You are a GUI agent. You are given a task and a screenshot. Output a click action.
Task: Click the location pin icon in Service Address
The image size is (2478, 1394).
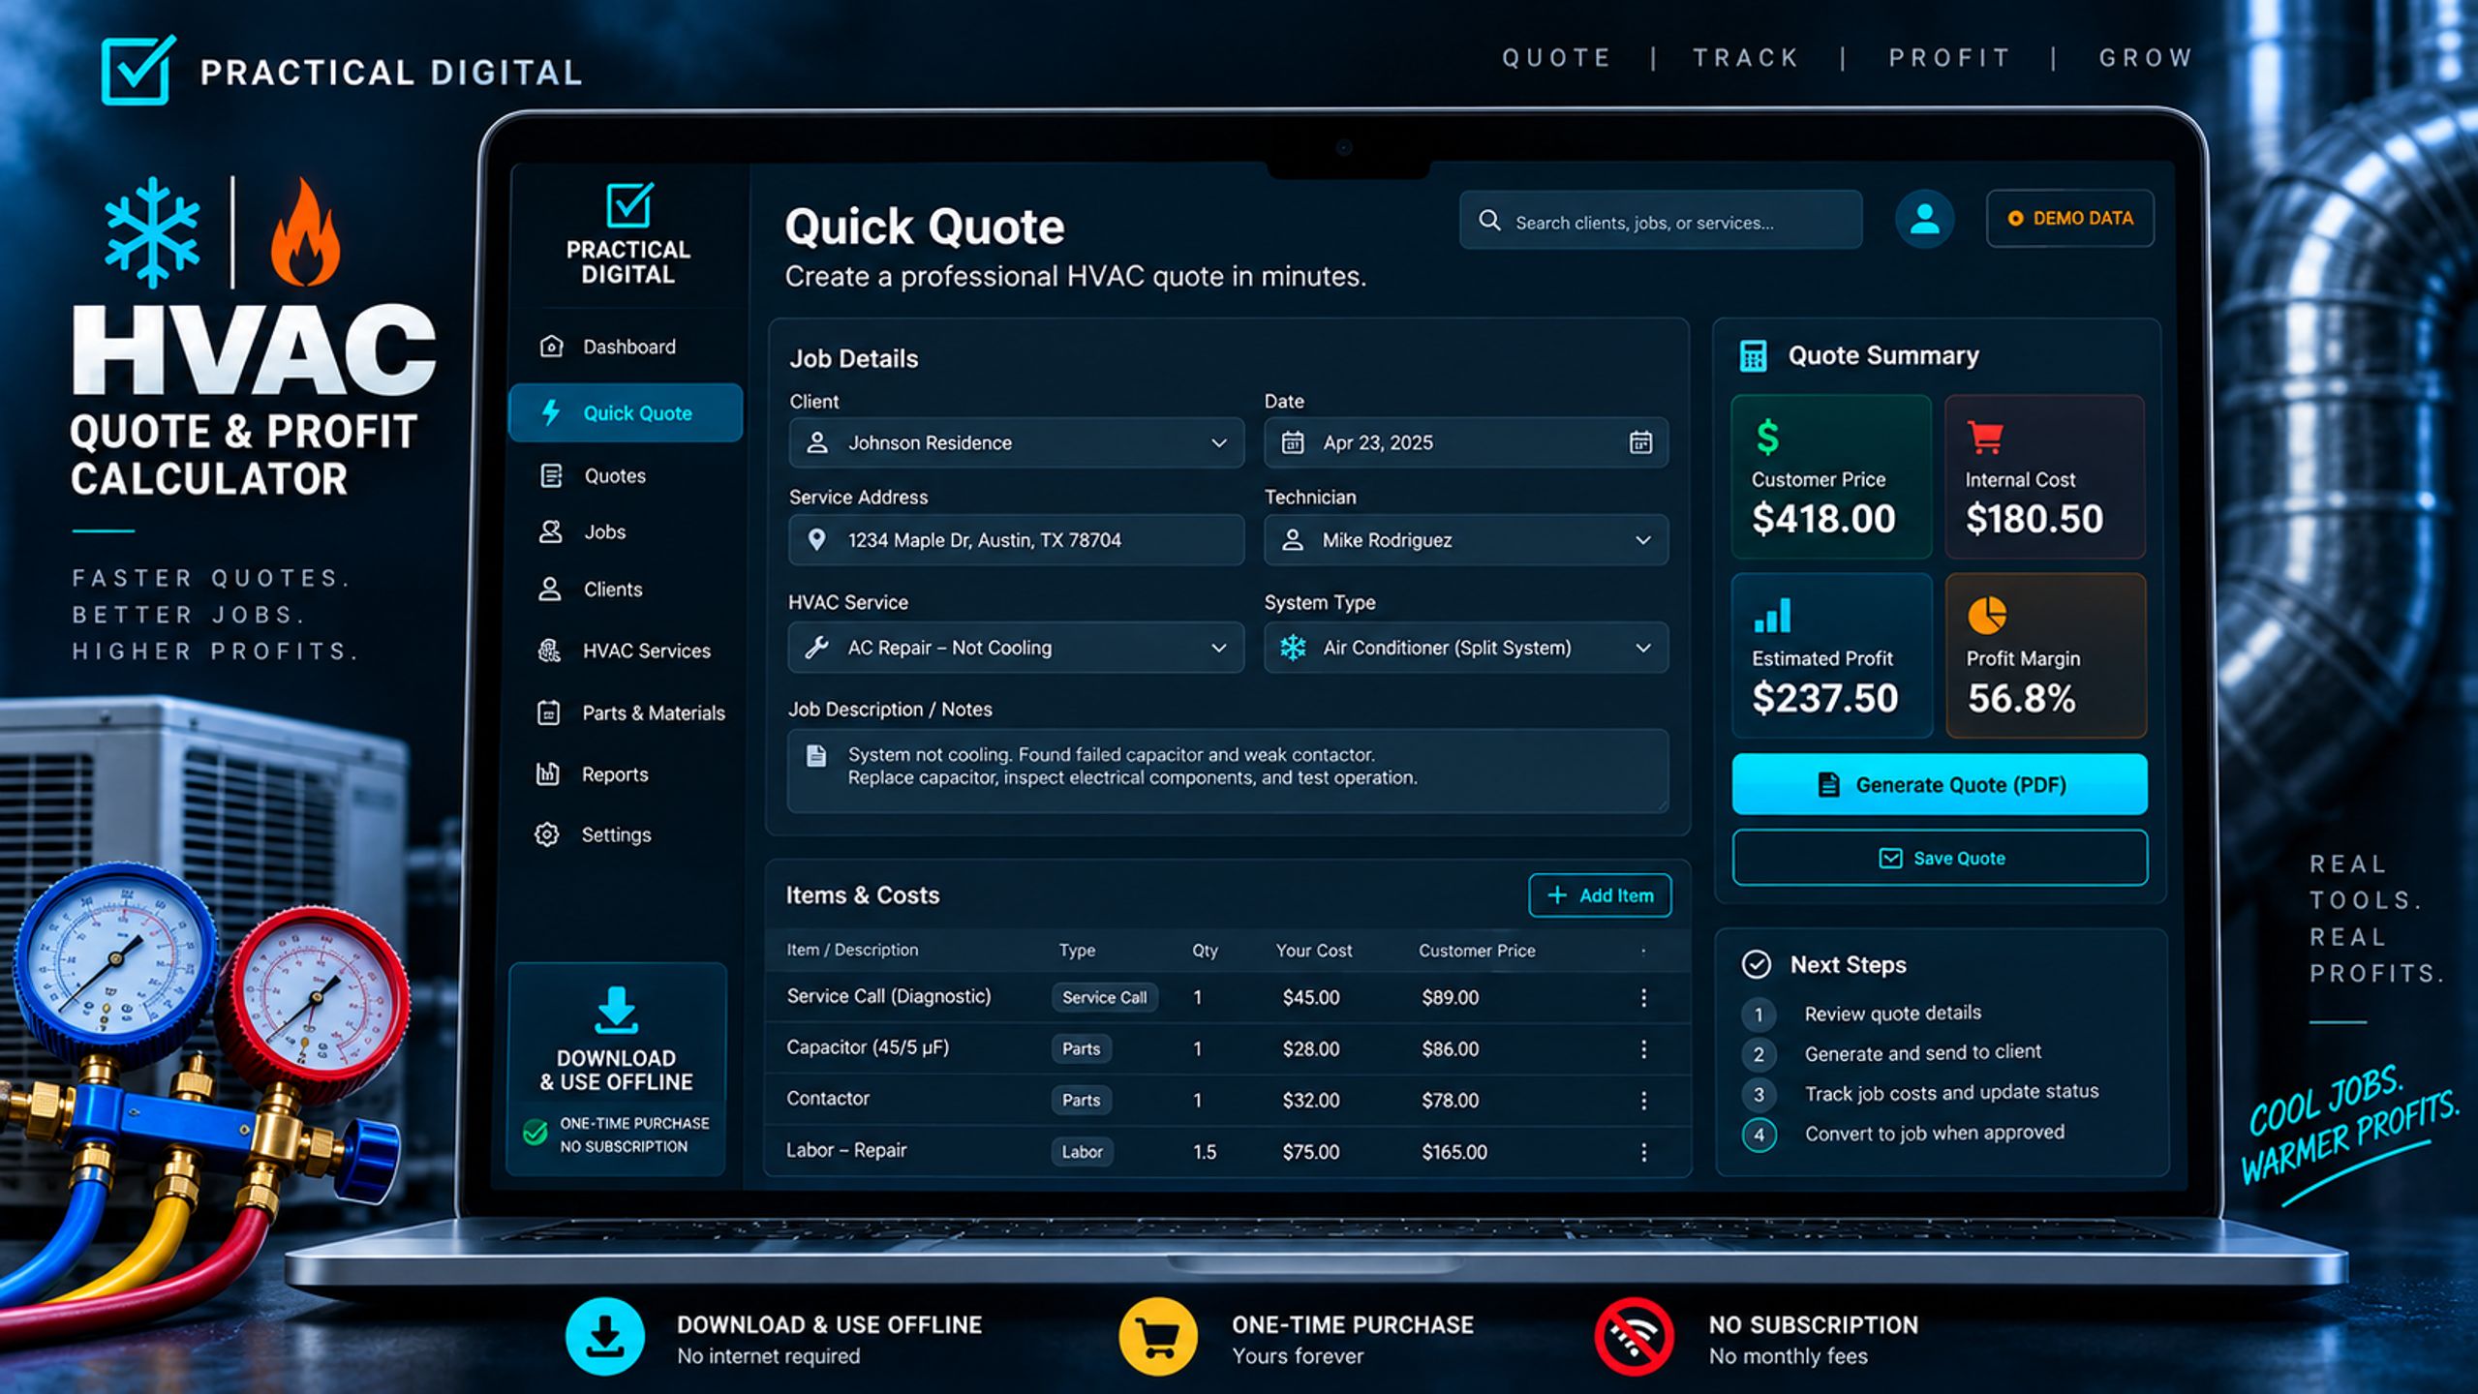[816, 539]
